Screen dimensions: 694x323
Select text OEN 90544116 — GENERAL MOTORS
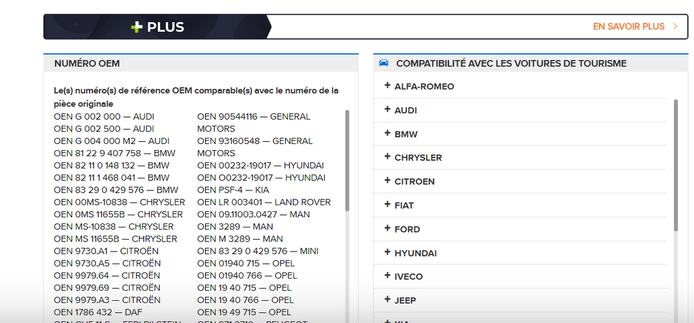[254, 122]
